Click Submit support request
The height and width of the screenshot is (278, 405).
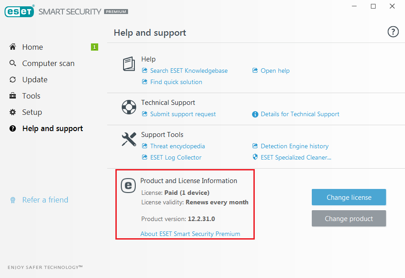point(183,114)
